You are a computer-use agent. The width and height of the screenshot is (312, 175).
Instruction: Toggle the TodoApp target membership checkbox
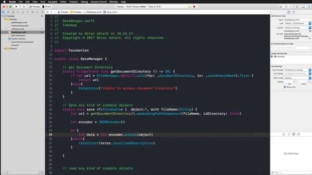click(272, 56)
